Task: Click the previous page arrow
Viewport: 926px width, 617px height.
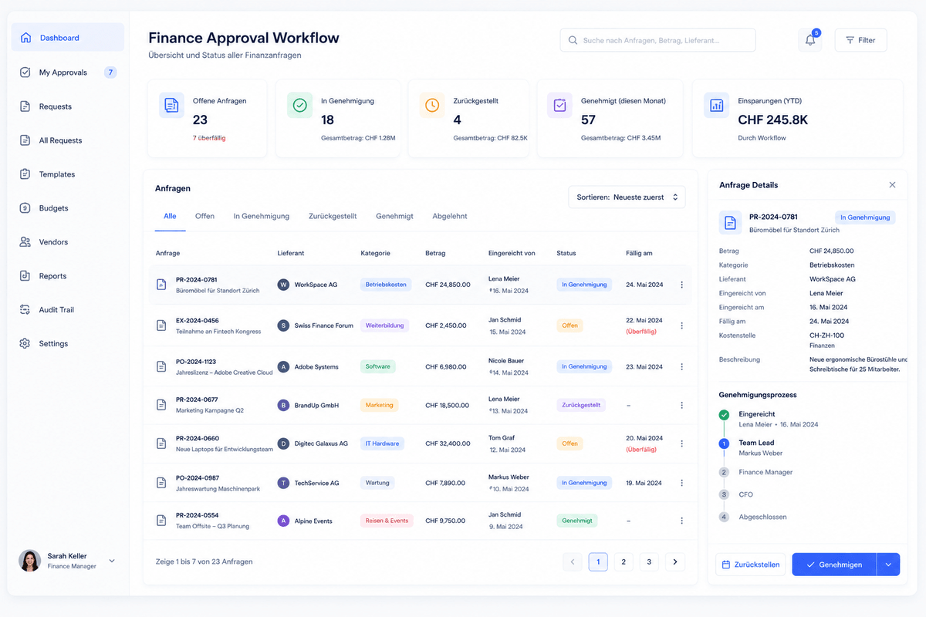Action: click(573, 562)
